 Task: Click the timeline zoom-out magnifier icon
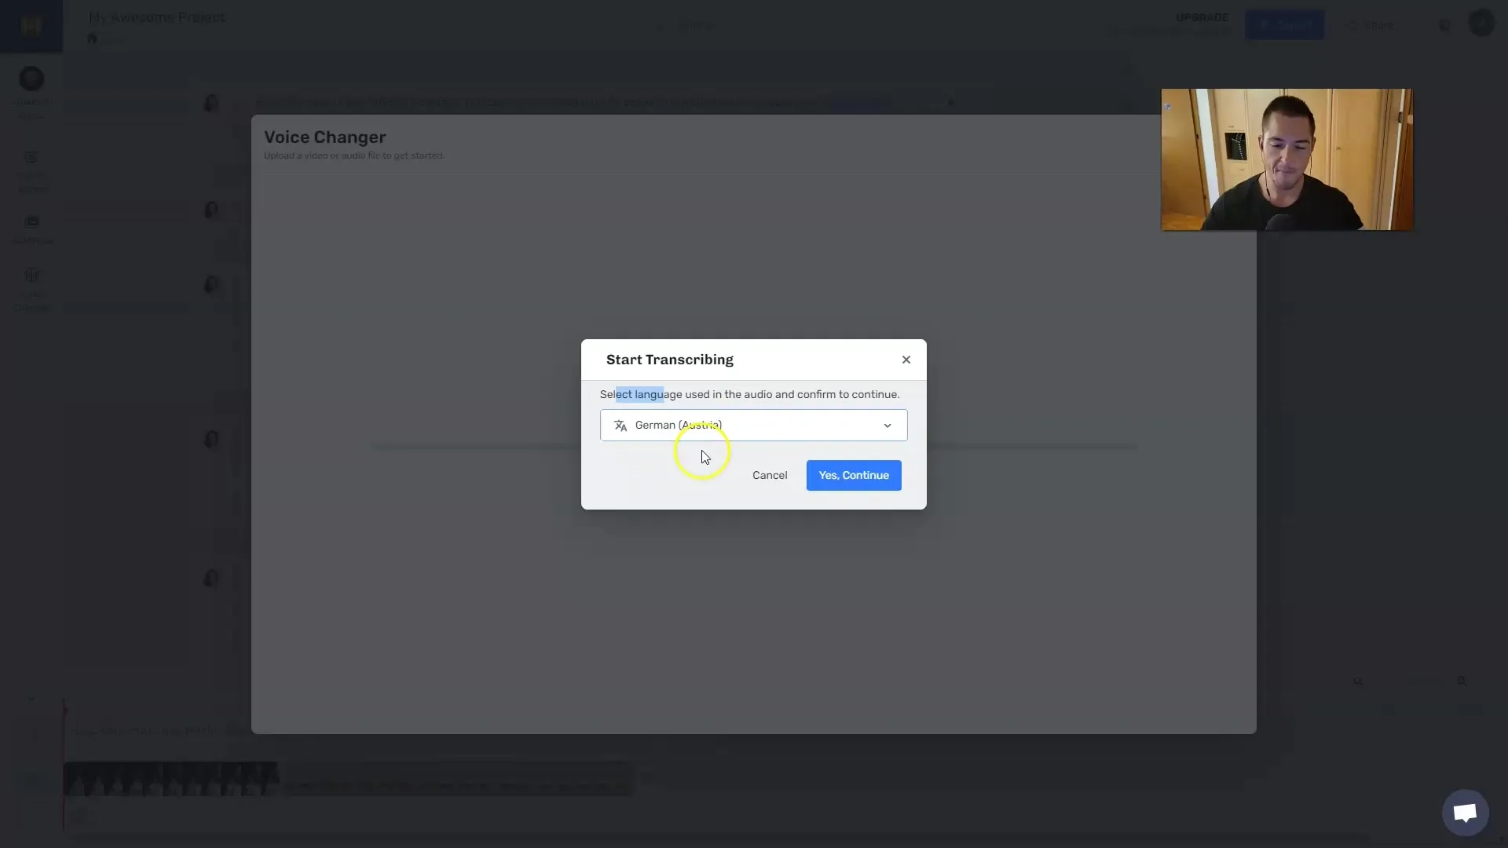click(1358, 682)
